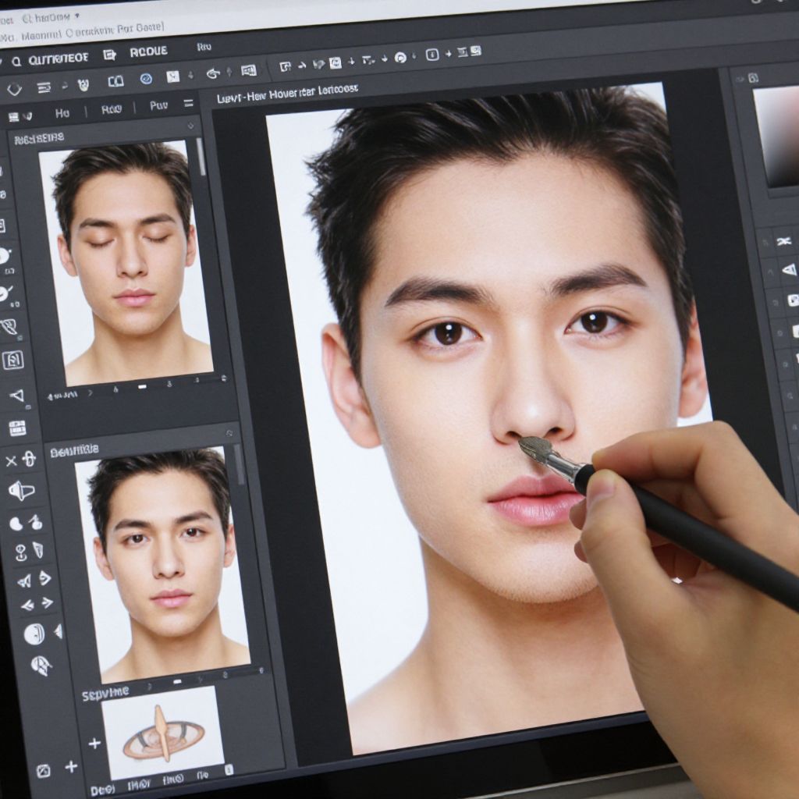Open the RCOUE menu
The image size is (799, 799).
coord(148,51)
